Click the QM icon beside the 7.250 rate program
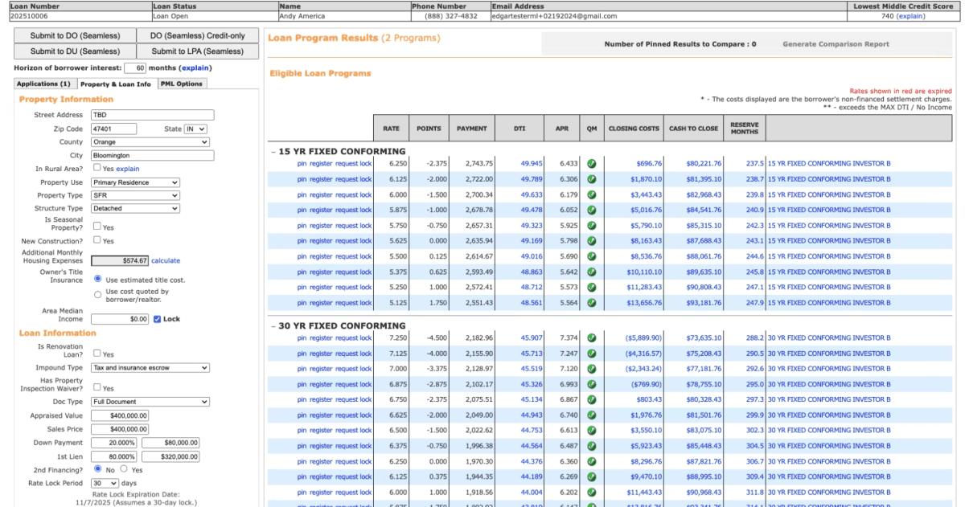This screenshot has height=507, width=965. [591, 340]
